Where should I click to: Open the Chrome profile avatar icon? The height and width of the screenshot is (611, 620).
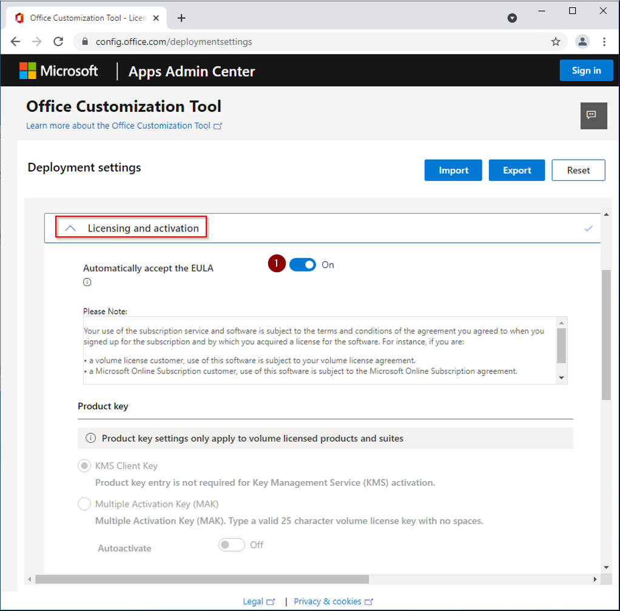click(x=582, y=41)
